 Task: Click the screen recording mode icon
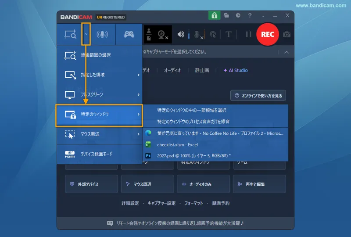70,34
